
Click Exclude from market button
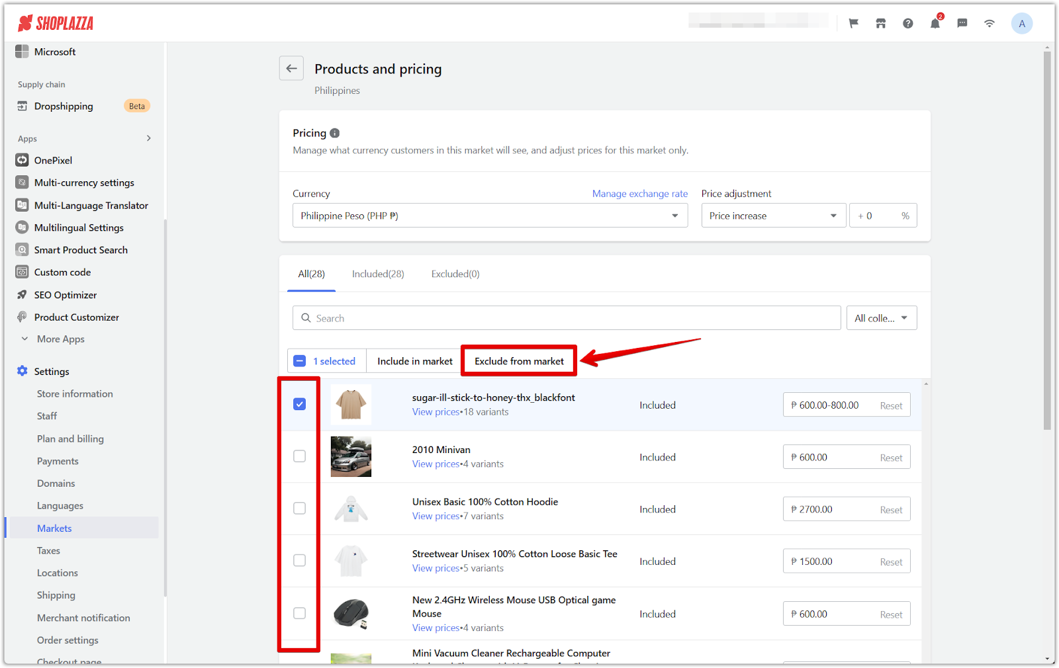click(519, 361)
